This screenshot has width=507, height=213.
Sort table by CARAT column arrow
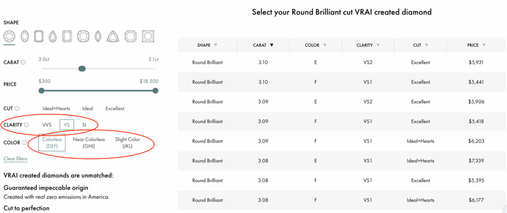pyautogui.click(x=272, y=45)
